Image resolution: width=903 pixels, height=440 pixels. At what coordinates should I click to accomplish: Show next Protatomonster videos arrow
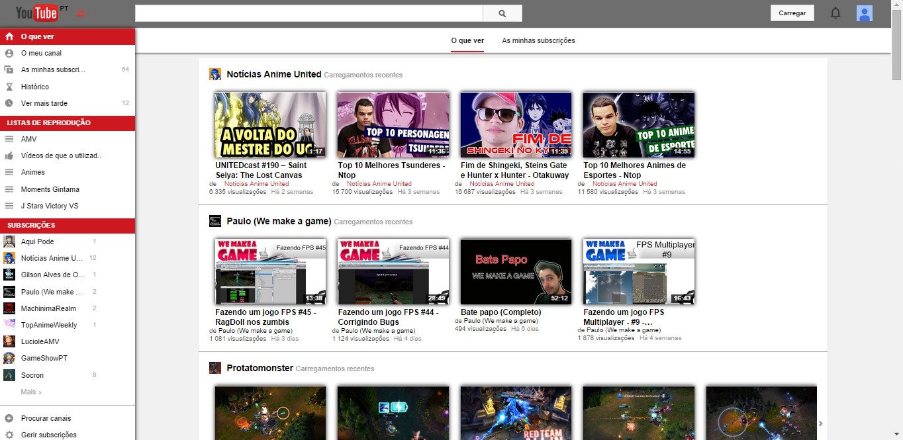[821, 423]
